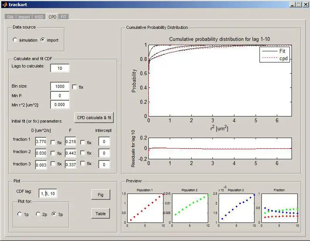
Task: Click the residuals for lag 10 plot
Action: (220, 148)
